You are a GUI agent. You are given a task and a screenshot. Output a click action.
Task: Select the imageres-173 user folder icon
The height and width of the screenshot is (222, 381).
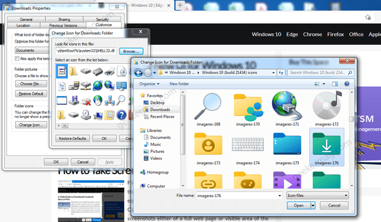point(208,149)
